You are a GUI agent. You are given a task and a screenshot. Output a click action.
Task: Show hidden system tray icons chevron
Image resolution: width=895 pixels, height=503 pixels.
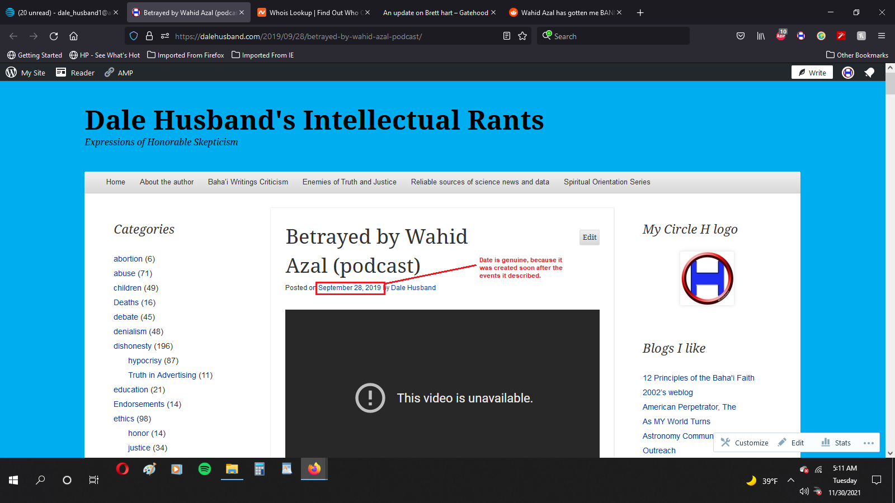coord(791,480)
